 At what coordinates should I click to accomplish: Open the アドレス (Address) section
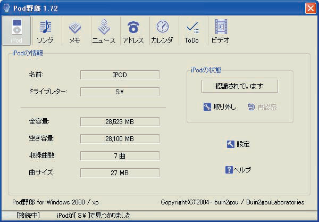click(133, 31)
